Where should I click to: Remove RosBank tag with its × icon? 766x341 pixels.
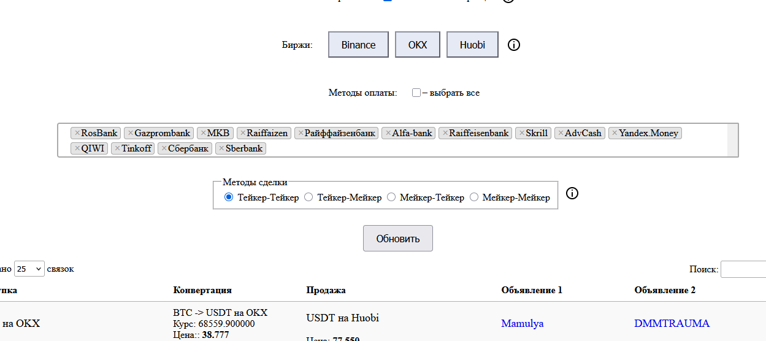click(x=77, y=133)
